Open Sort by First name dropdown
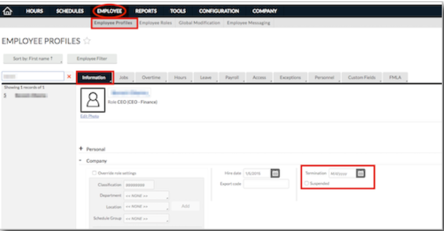This screenshot has height=231, width=444. click(33, 59)
